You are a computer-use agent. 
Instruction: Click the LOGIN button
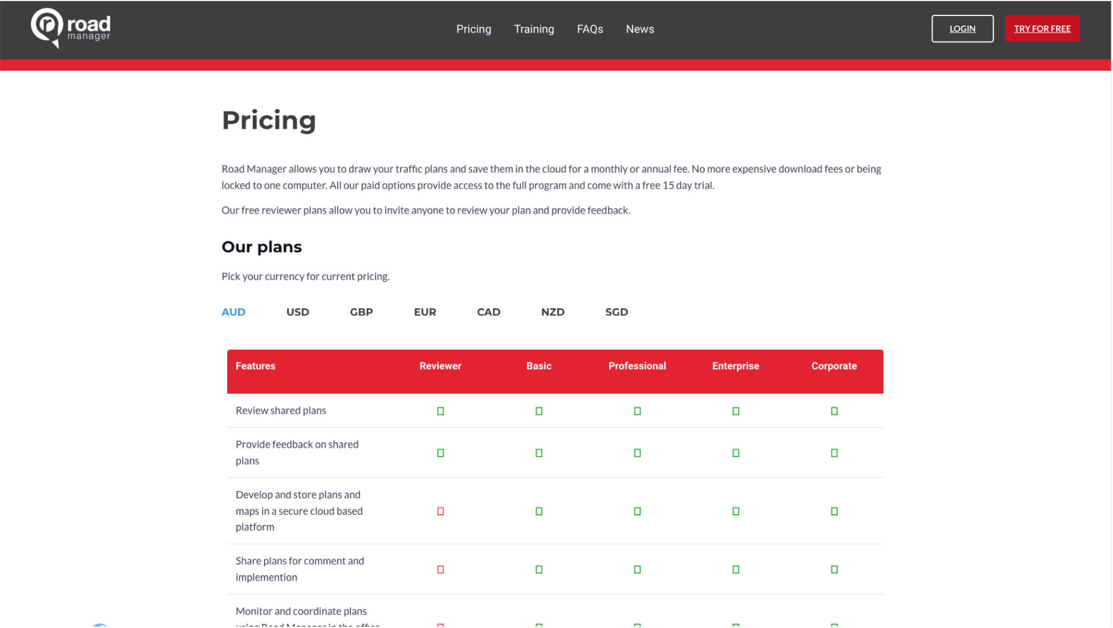pyautogui.click(x=962, y=28)
